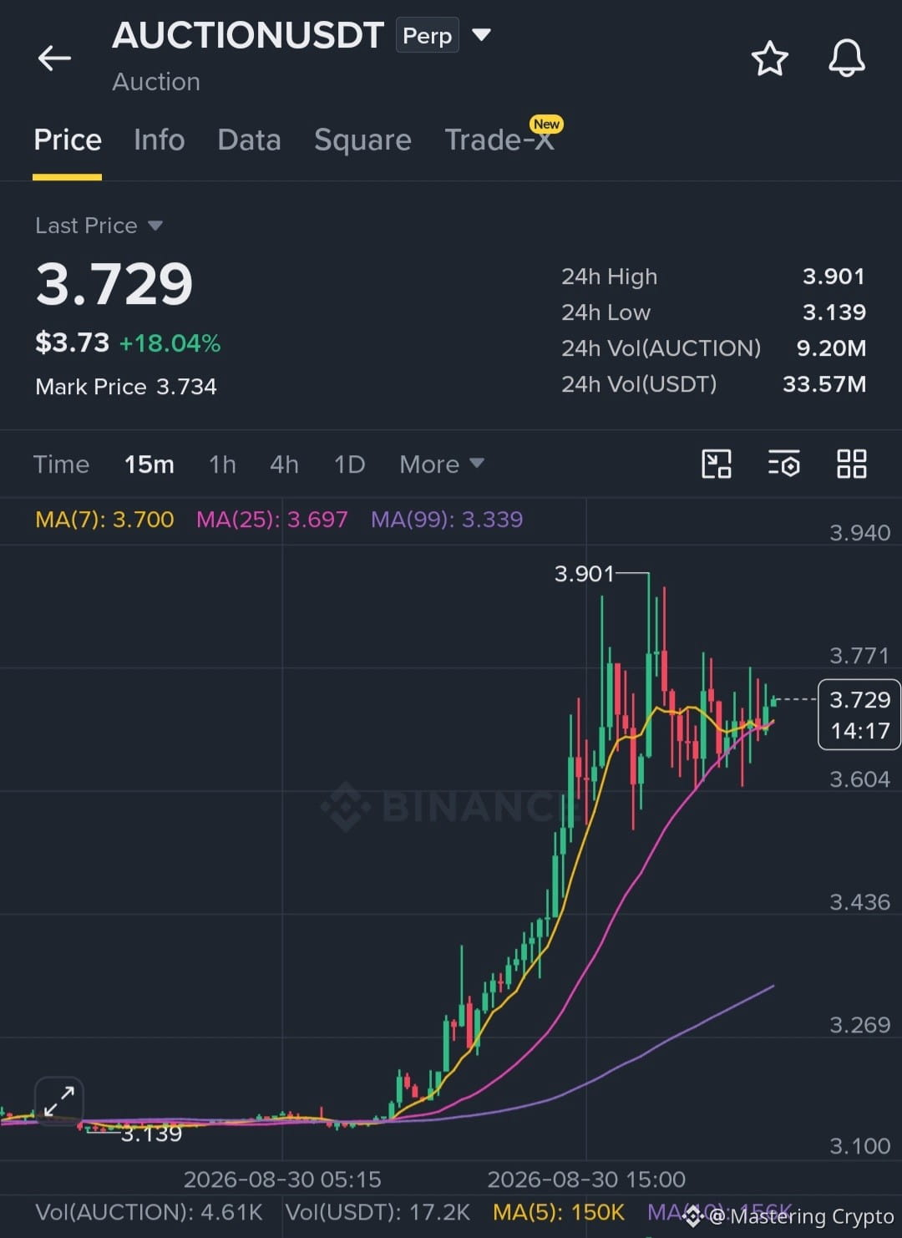Click the 3.436 price axis label
Screen dimensions: 902x1238
859,902
